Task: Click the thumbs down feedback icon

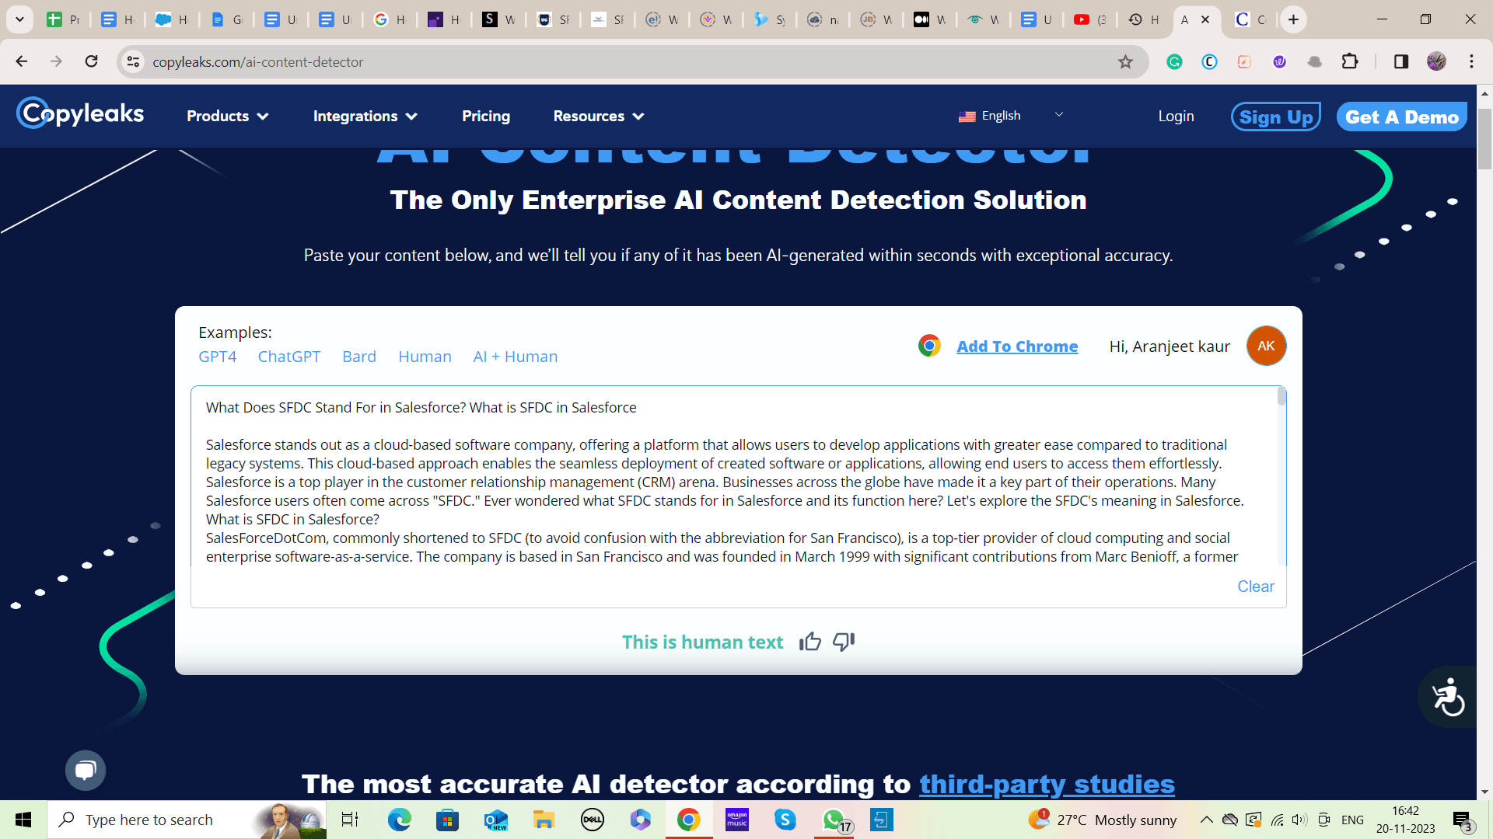Action: click(844, 642)
